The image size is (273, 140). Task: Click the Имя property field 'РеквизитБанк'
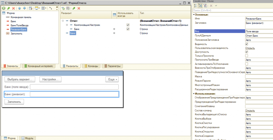[x=259, y=19]
